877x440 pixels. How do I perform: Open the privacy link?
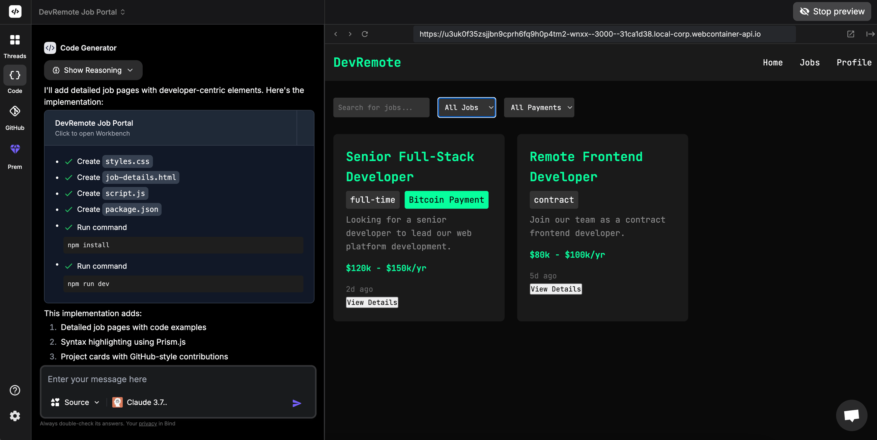(x=148, y=424)
